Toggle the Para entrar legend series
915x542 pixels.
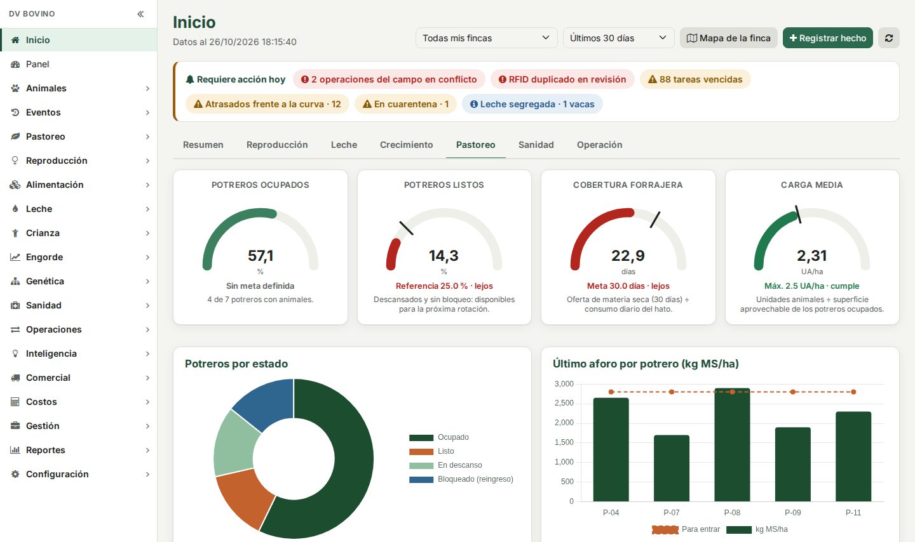(x=686, y=529)
